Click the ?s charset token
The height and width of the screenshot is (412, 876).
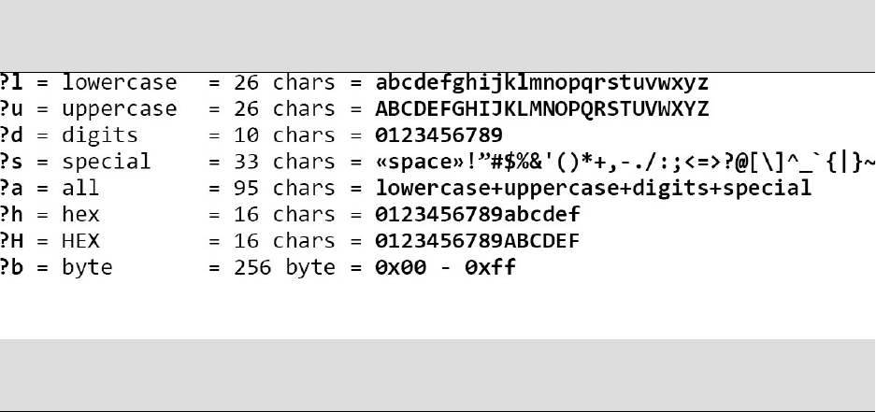pos(12,162)
